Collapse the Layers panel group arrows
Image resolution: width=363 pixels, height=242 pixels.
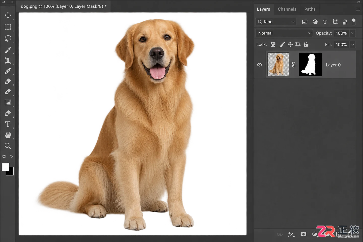[358, 2]
